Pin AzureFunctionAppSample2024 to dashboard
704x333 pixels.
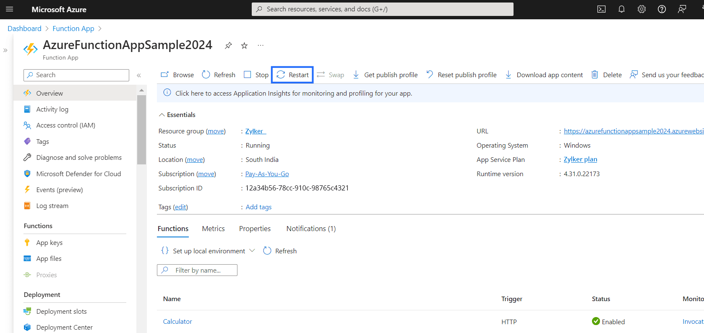click(x=228, y=46)
